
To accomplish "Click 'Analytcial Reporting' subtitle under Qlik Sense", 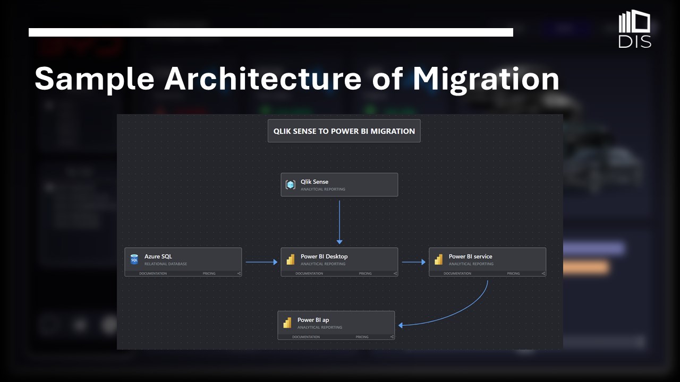I will pyautogui.click(x=323, y=189).
